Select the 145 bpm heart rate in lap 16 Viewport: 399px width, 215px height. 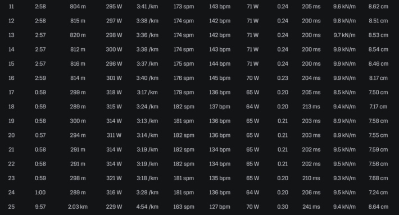(220, 78)
